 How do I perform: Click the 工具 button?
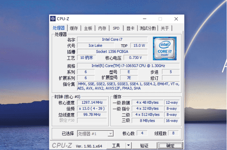point(116,145)
